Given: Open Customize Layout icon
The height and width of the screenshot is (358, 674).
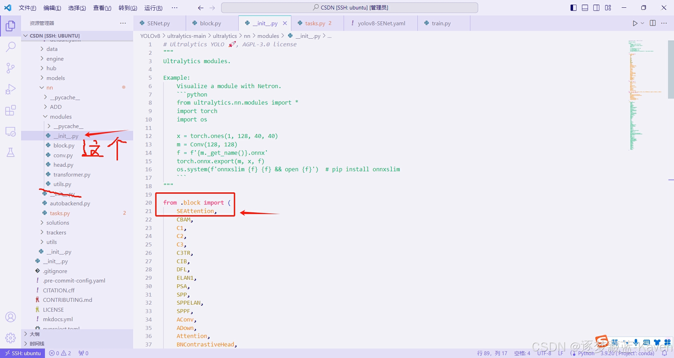Looking at the screenshot, I should 608,8.
